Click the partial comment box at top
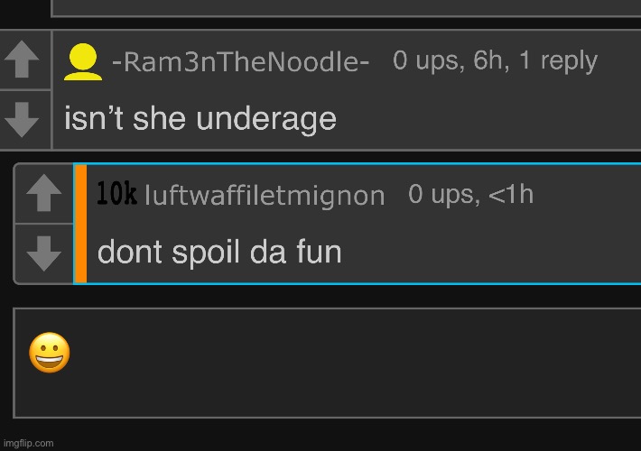This screenshot has height=451, width=641. tap(343, 7)
